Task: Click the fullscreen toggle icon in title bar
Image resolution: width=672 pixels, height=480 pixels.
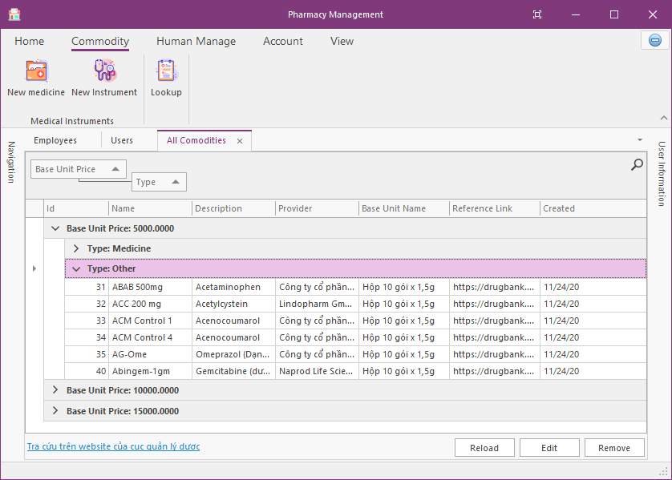Action: (536, 14)
